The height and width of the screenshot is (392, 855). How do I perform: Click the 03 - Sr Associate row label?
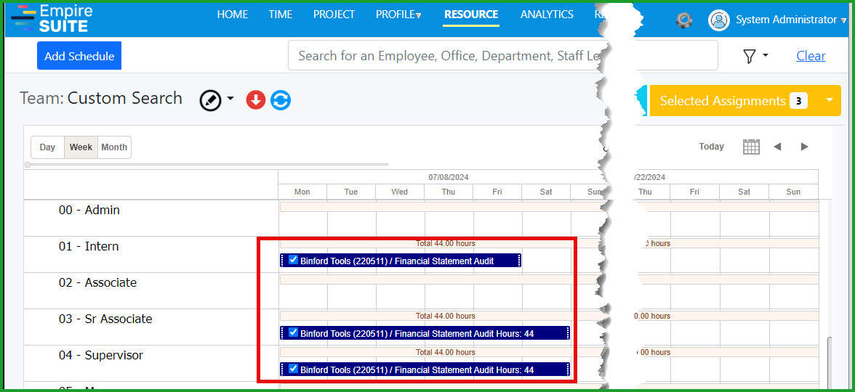105,319
